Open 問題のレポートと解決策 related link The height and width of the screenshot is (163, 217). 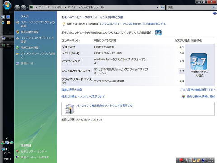35,157
